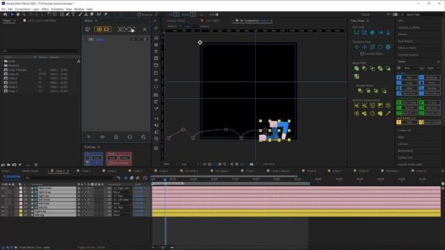
Task: Click the first green Merge Paths icon
Action: pyautogui.click(x=357, y=69)
